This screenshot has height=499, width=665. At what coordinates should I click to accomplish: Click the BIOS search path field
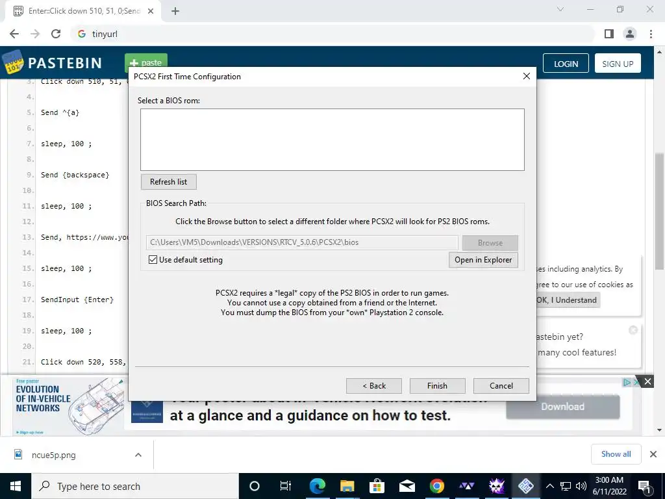[302, 242]
